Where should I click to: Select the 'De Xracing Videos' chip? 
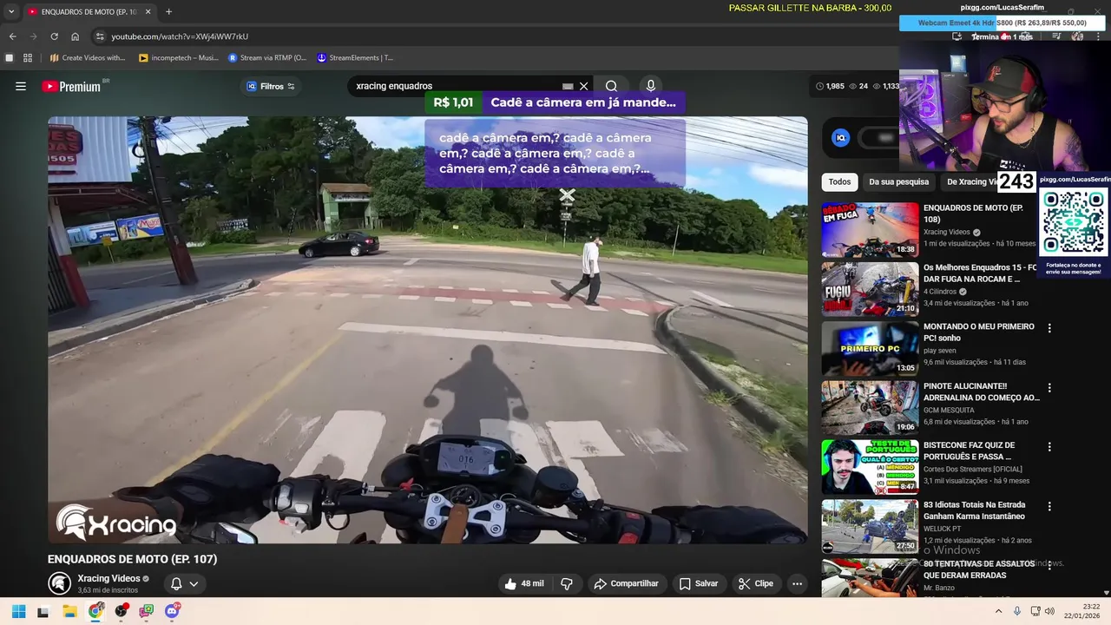coord(970,181)
